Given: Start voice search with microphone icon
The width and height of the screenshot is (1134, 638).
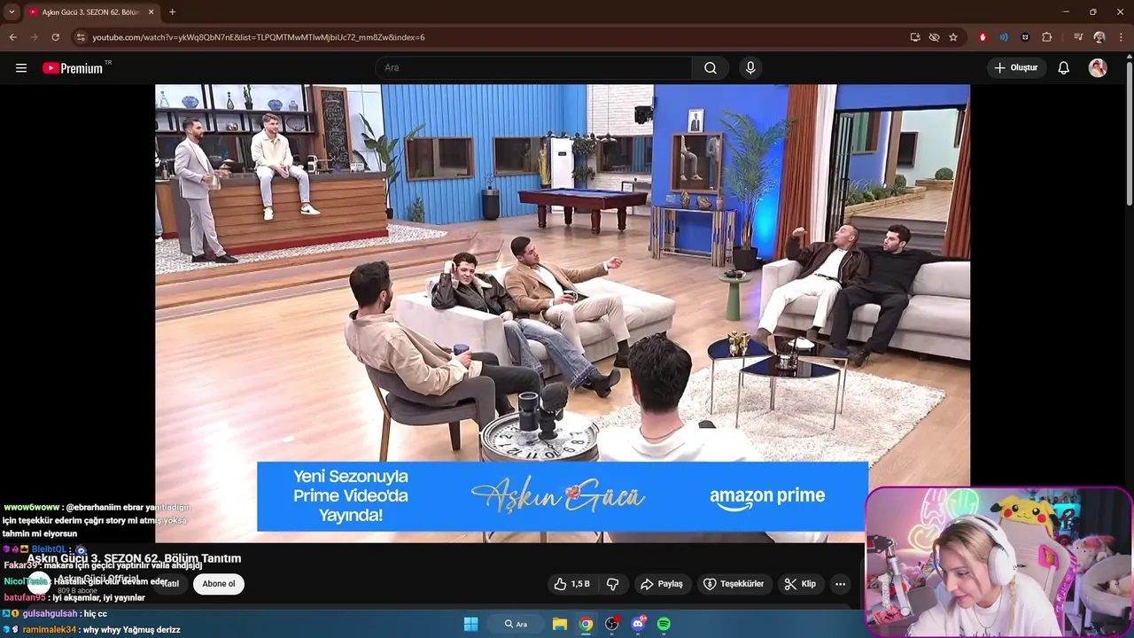Looking at the screenshot, I should coord(750,67).
